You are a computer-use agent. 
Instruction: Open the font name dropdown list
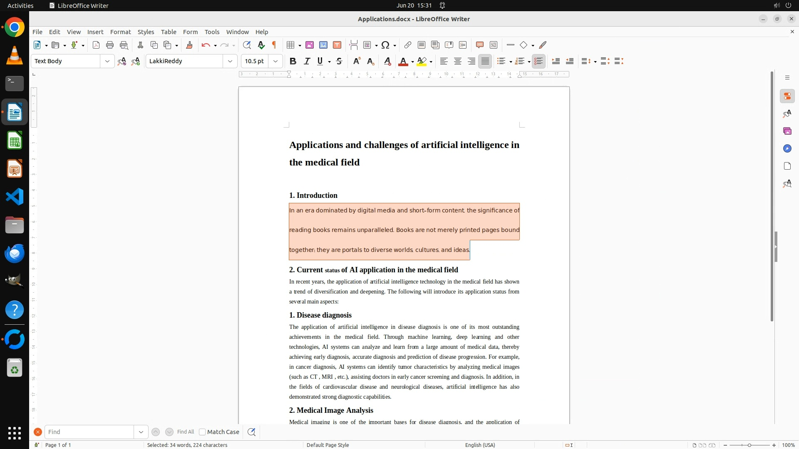(x=230, y=61)
